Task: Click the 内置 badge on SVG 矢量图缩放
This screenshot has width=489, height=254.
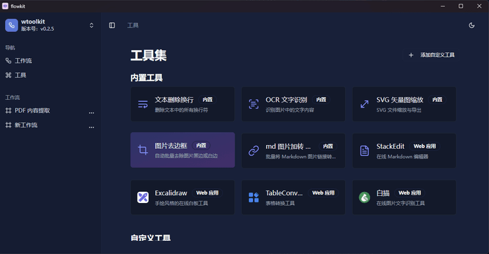Action: 437,100
